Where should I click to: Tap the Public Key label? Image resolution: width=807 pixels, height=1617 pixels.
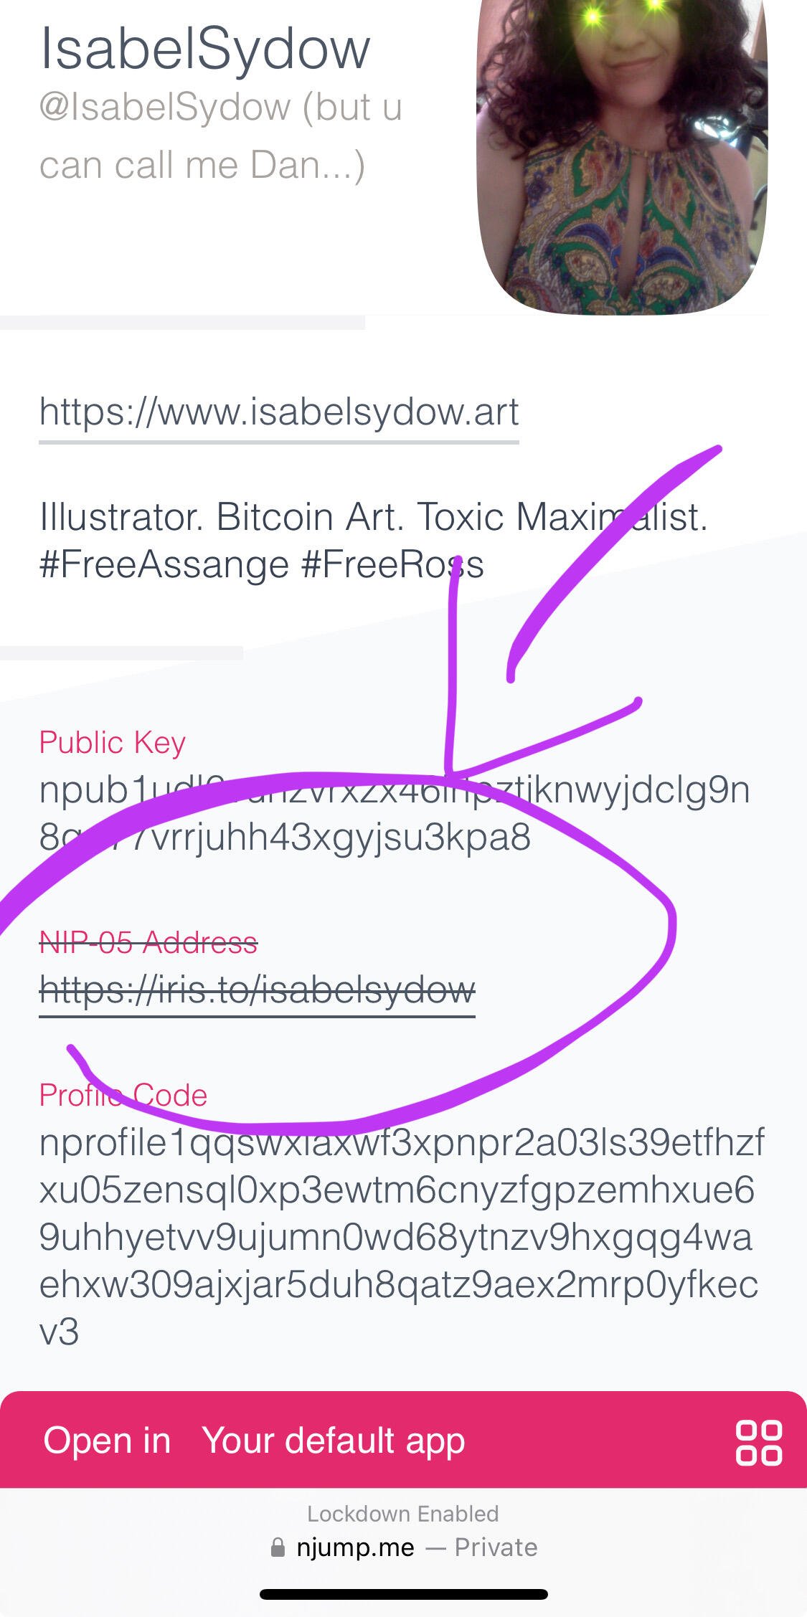click(x=113, y=743)
